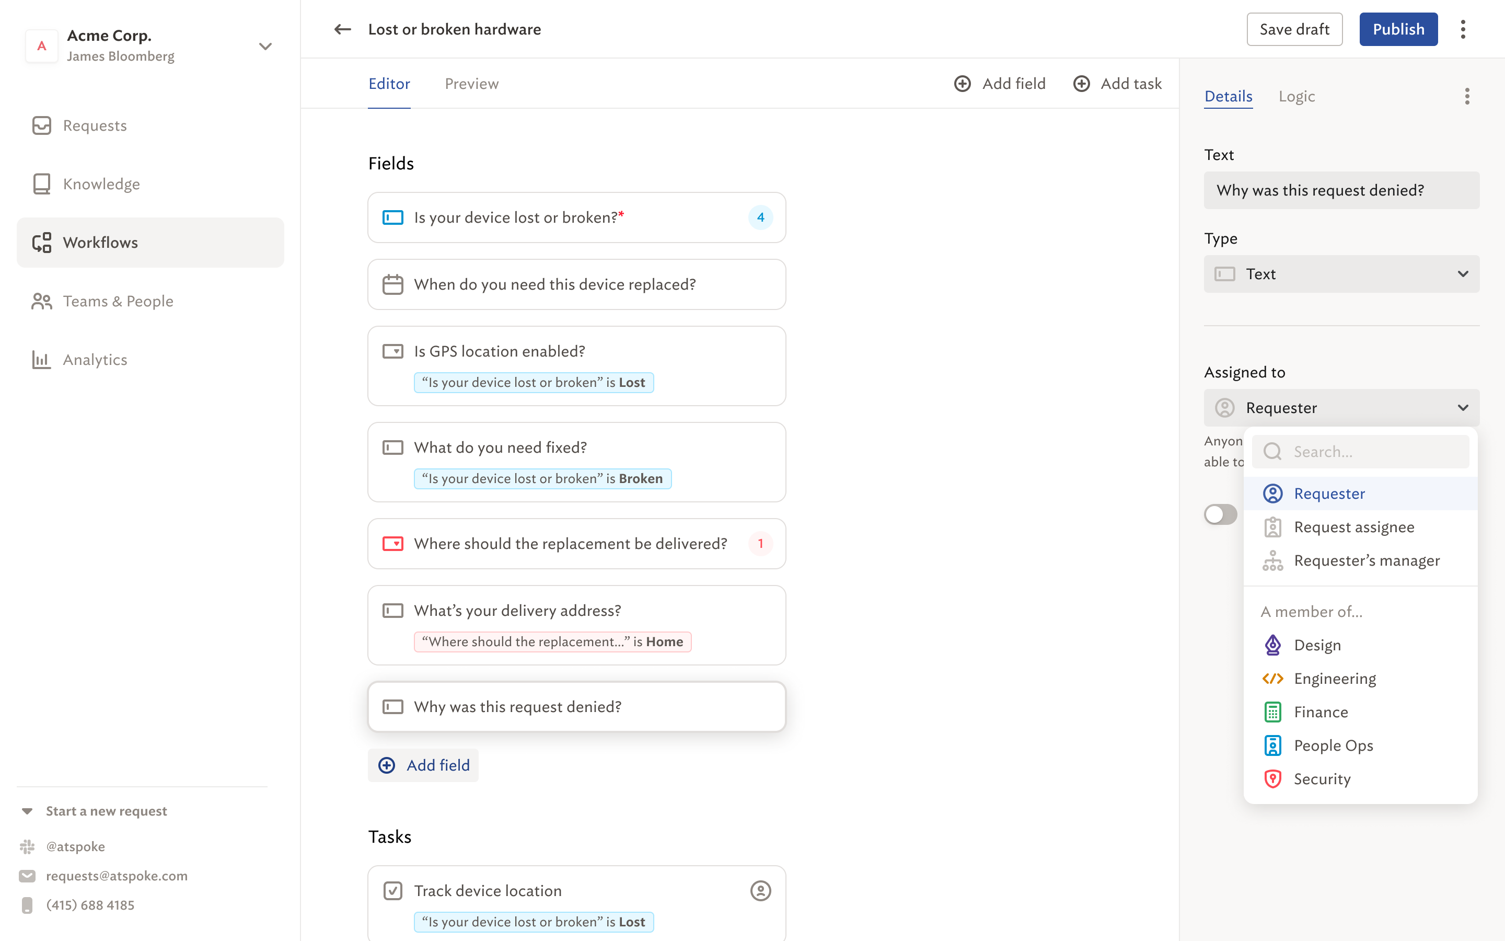Collapse the Start a new request section
This screenshot has width=1505, height=941.
pos(27,811)
